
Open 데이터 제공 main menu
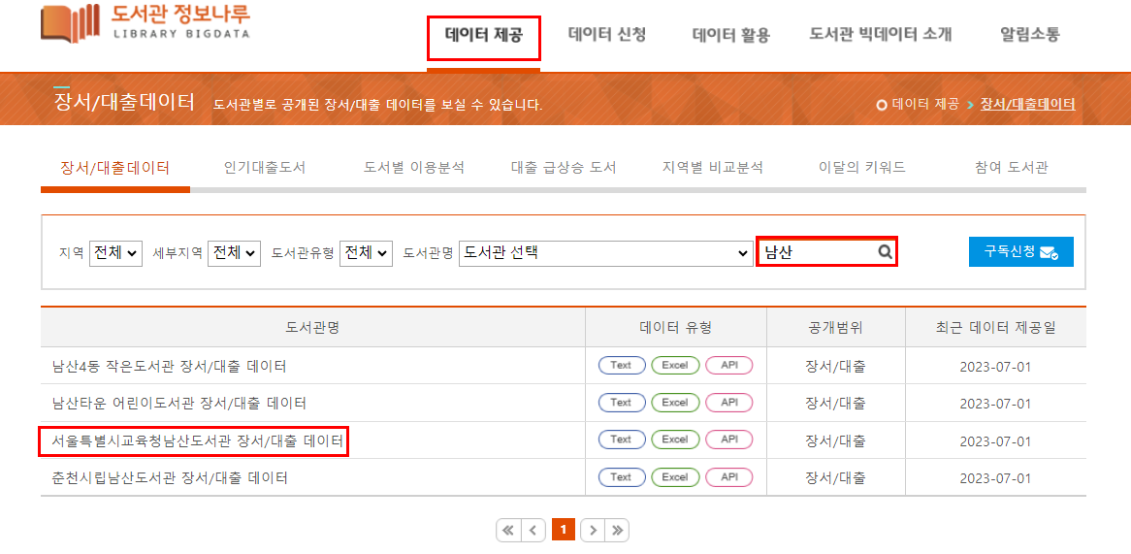click(483, 35)
